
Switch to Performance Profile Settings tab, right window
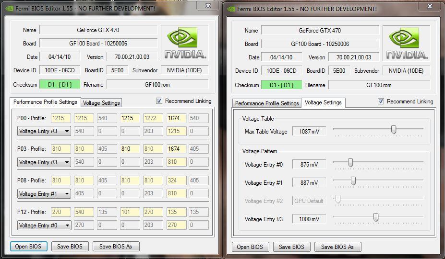coord(267,103)
